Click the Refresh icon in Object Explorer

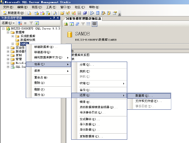pyautogui.click(x=37, y=23)
